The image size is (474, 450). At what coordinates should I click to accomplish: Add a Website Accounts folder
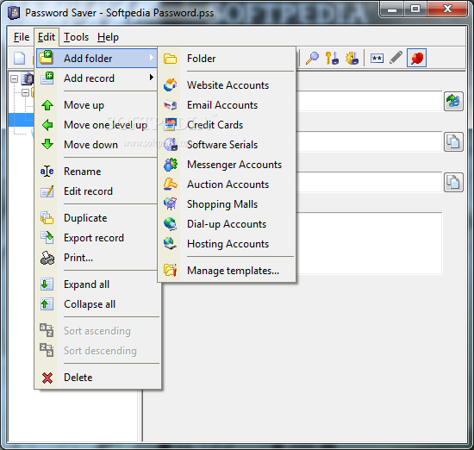pos(227,85)
